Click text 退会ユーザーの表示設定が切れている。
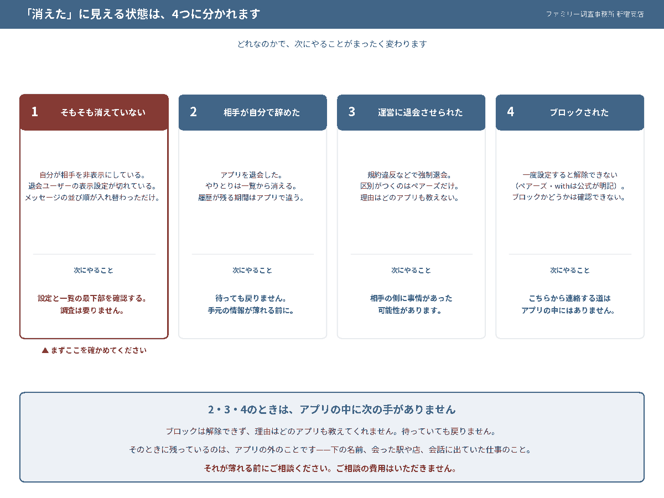The height and width of the screenshot is (498, 664). [x=92, y=186]
